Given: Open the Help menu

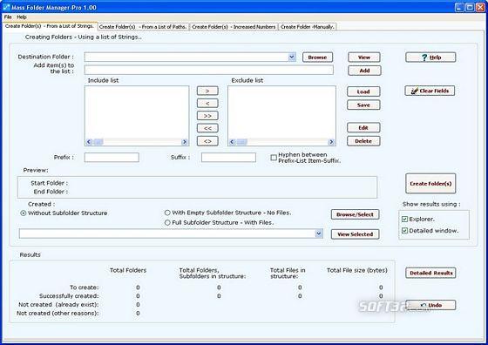Looking at the screenshot, I should (22, 17).
